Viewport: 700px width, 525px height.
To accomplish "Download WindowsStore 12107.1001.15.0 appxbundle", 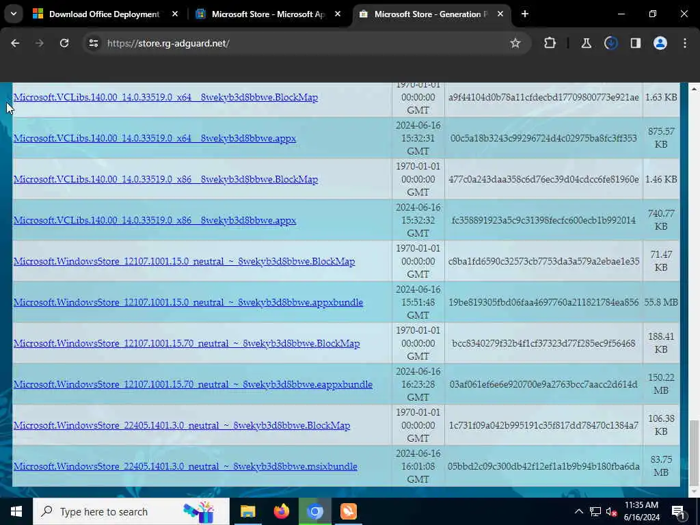I will point(188,303).
